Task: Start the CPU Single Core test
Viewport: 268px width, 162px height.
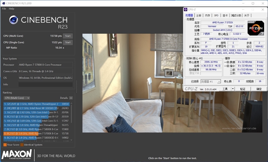Action: (68, 42)
